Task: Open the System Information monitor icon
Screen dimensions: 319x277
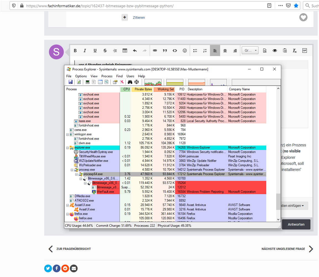Action: tap(88, 82)
